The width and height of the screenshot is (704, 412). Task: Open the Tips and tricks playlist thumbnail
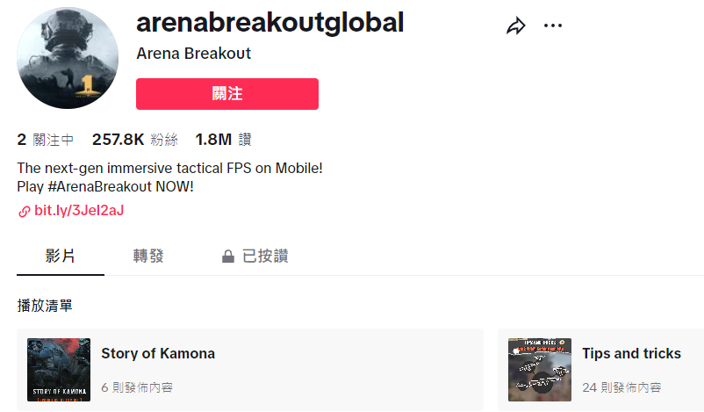pos(540,370)
